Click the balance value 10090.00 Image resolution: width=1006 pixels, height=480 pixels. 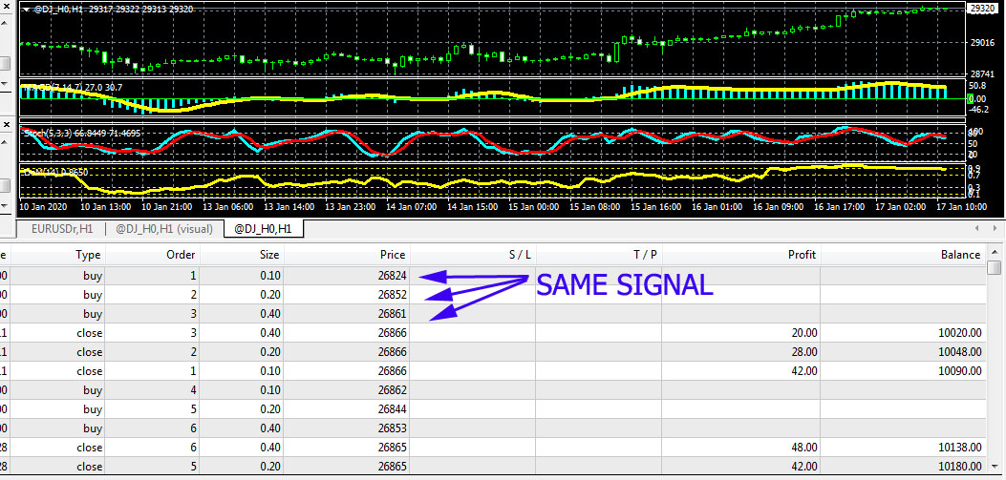coord(960,371)
